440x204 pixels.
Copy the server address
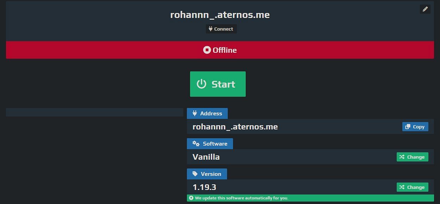415,127
